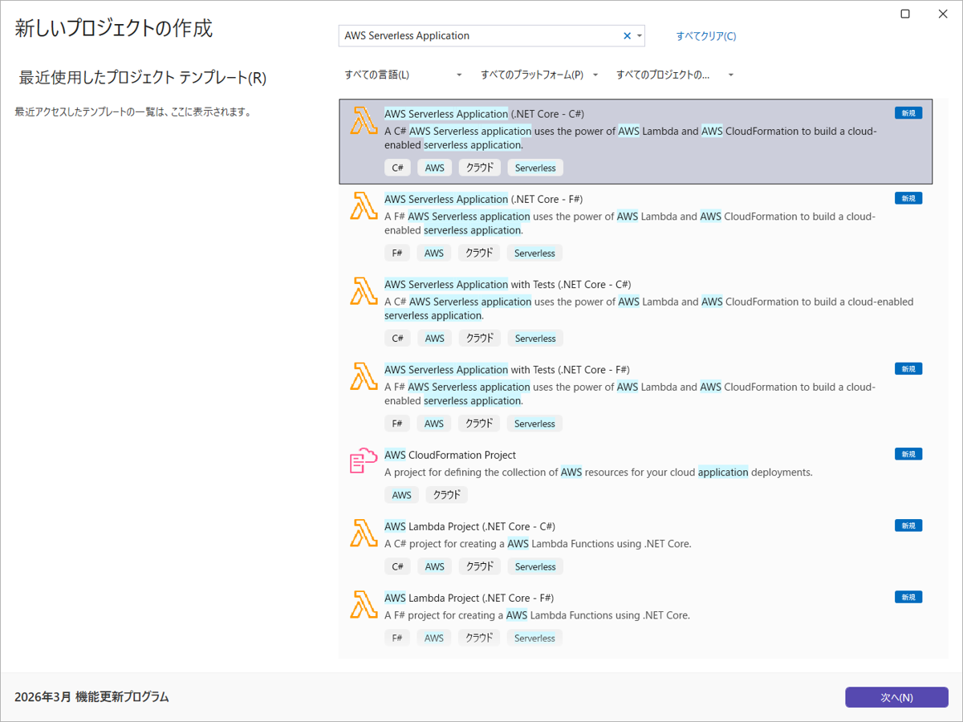Click F# tag of Serverless Application F# template
963x722 pixels.
pos(397,253)
